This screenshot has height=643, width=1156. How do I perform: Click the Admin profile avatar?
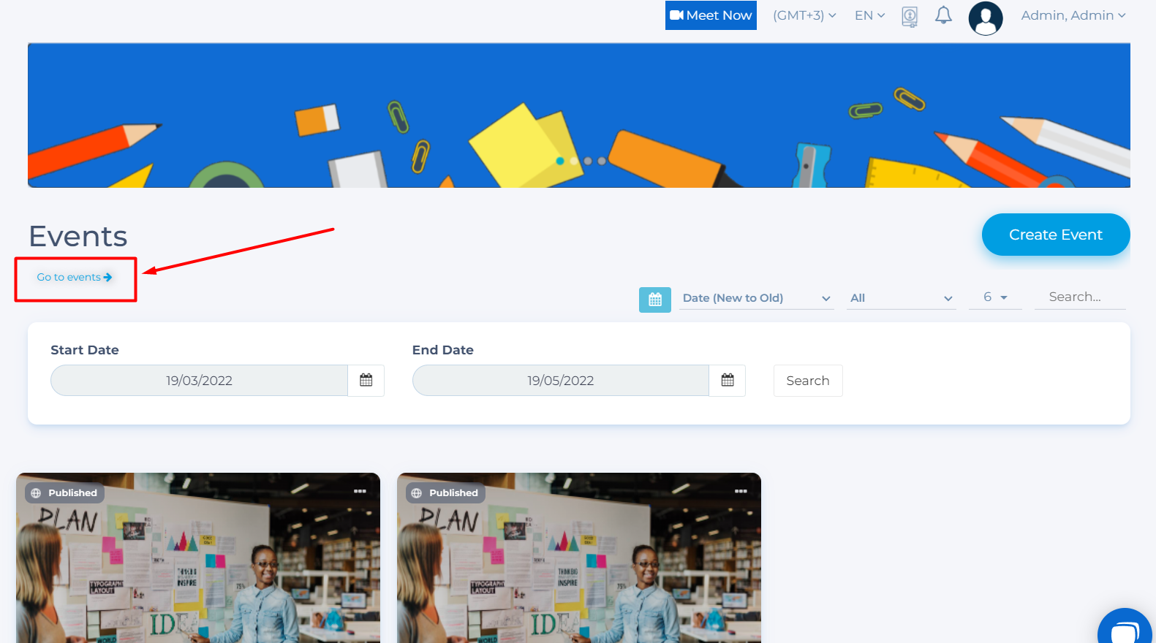coord(985,18)
